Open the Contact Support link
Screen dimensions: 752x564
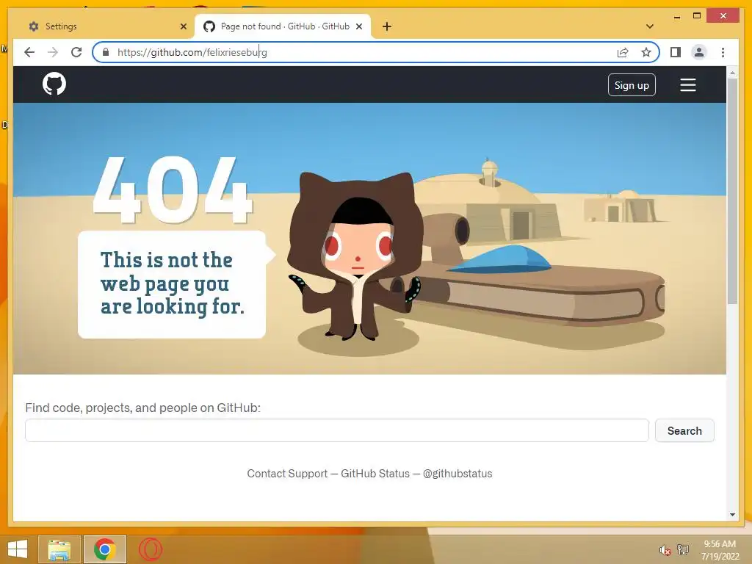pyautogui.click(x=287, y=474)
